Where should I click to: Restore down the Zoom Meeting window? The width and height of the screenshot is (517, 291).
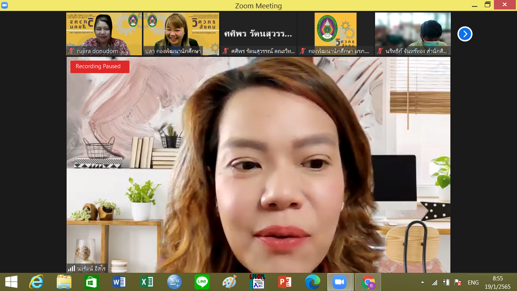pos(487,5)
